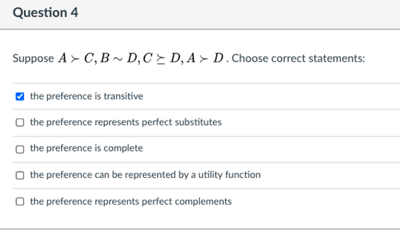400x251 pixels.
Task: Tick the 'preference is complete' checkbox
Action: coord(20,149)
